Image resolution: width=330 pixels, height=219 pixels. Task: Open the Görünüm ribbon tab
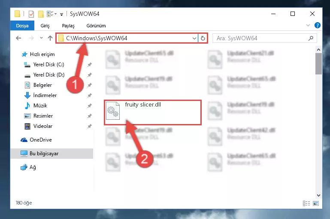(x=96, y=26)
